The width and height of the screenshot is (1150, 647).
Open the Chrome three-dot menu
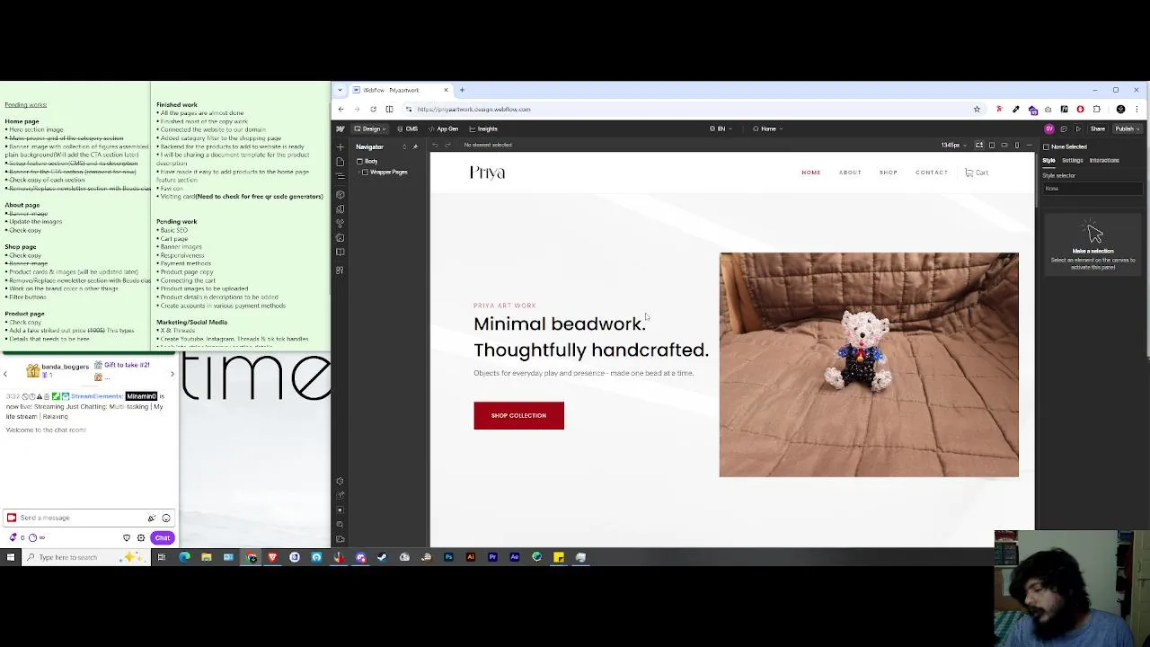(x=1137, y=109)
